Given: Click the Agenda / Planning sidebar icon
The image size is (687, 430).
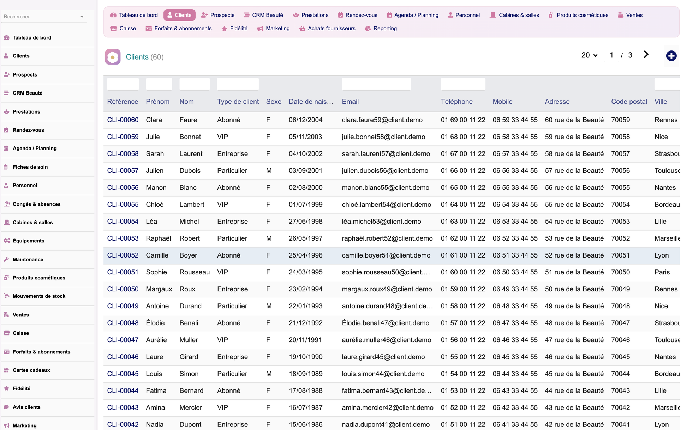Looking at the screenshot, I should click(6, 148).
